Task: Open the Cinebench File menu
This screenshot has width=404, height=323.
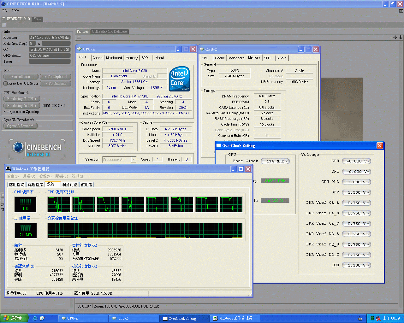Action: 5,11
